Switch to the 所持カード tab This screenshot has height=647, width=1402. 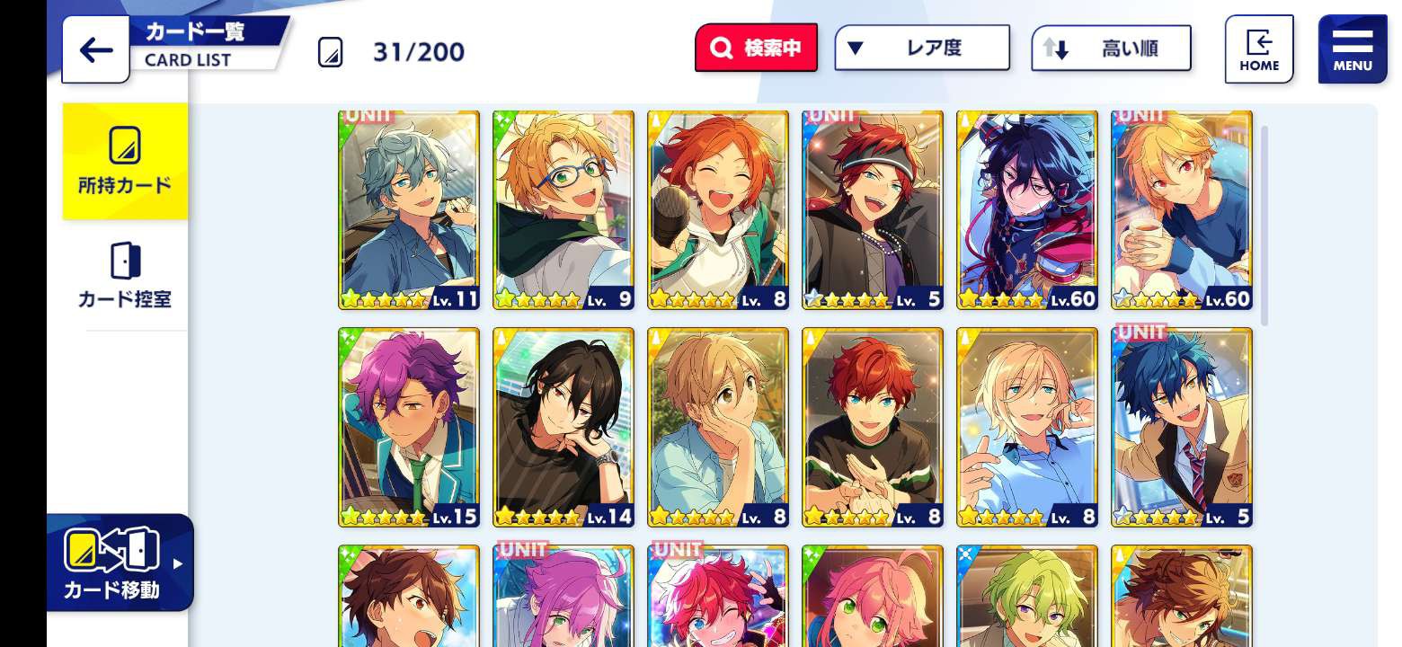click(x=125, y=161)
